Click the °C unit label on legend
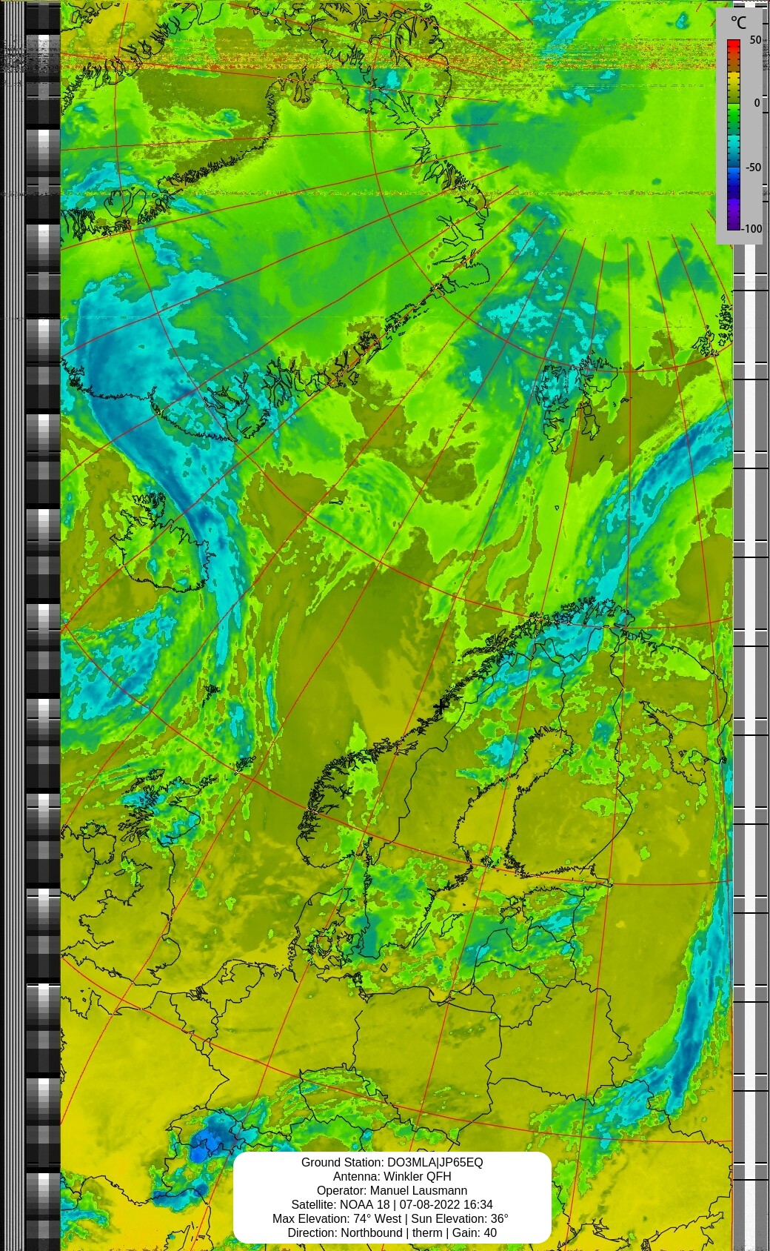This screenshot has height=1251, width=770. point(738,22)
